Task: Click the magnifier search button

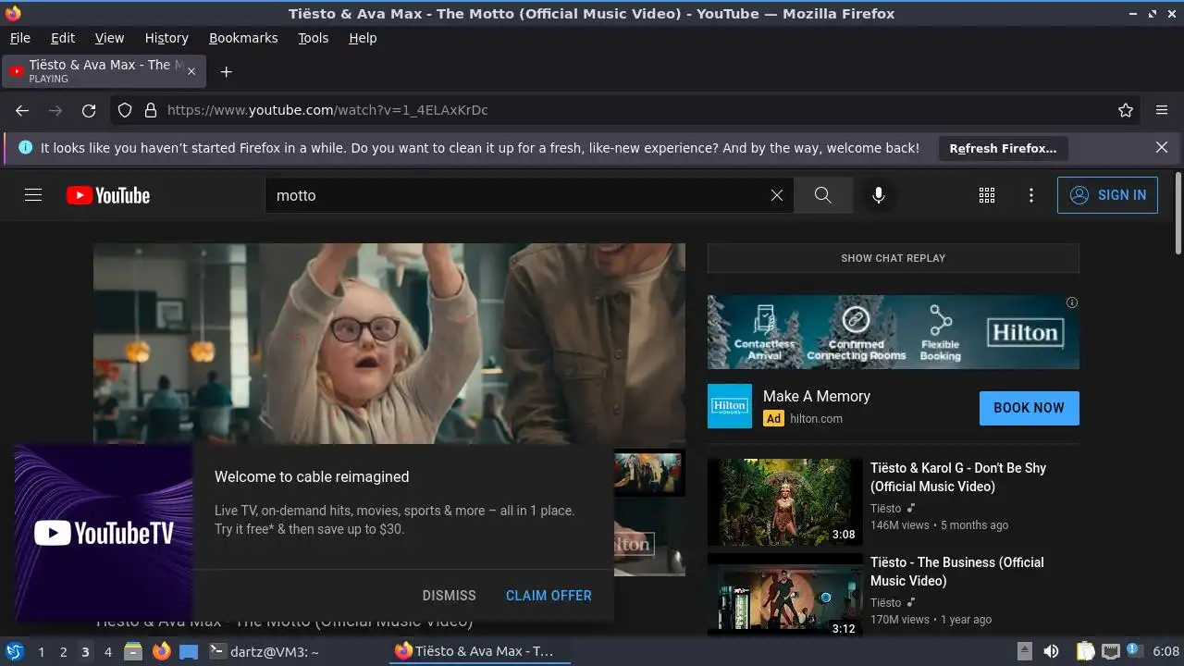Action: coord(822,195)
